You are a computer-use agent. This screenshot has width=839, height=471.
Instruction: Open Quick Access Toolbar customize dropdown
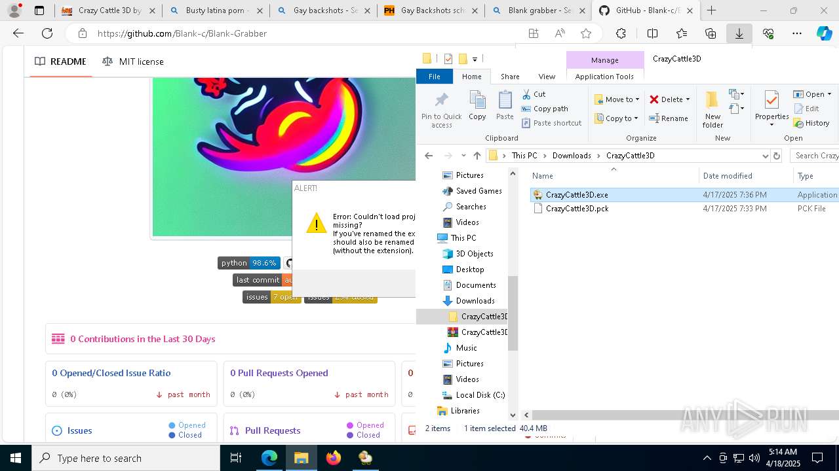coord(475,59)
